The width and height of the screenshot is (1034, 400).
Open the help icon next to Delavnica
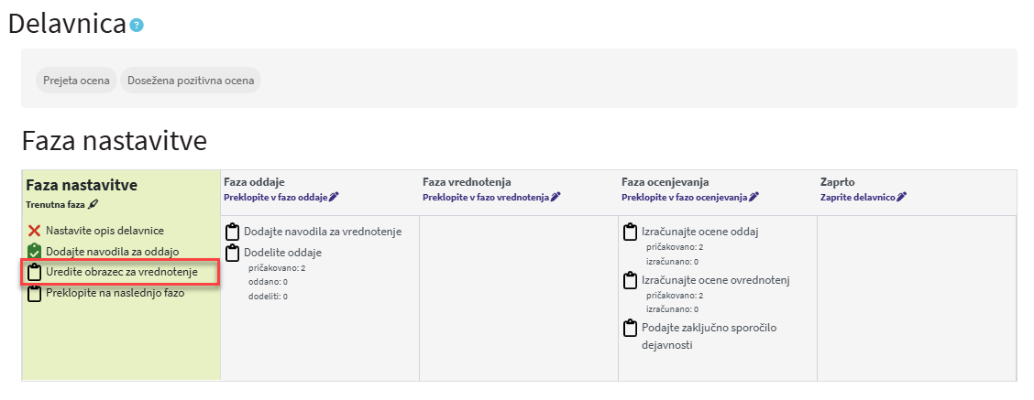(137, 26)
